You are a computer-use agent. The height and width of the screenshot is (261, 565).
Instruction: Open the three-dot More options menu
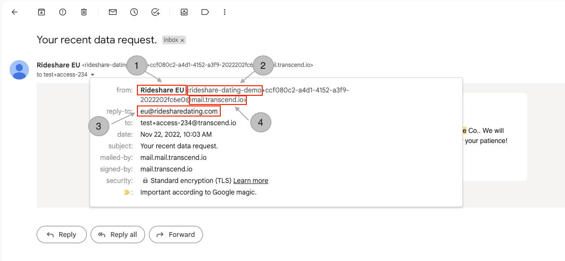pos(225,12)
